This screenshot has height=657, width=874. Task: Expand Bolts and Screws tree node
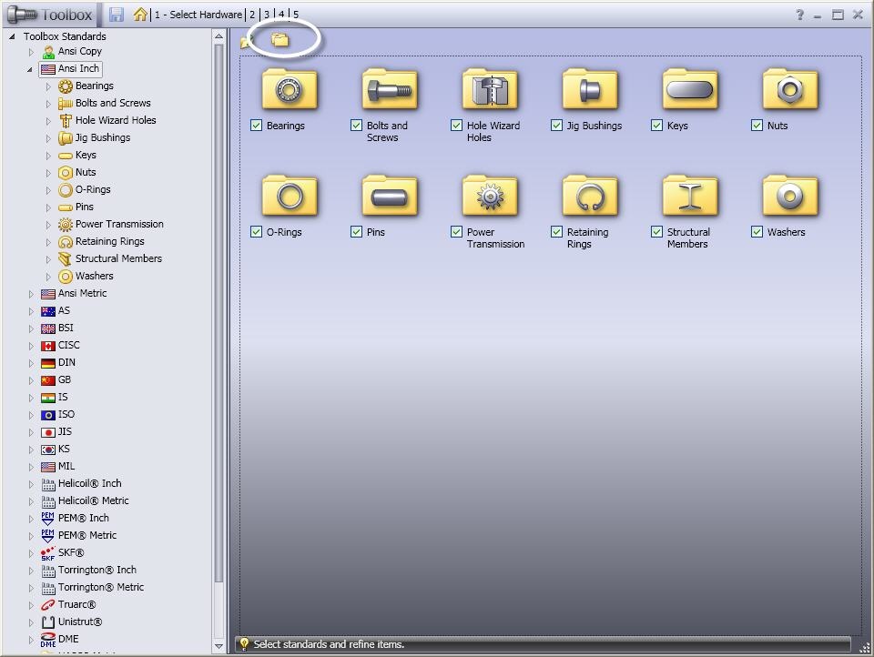coord(48,104)
